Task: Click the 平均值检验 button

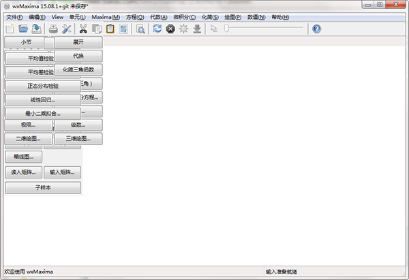Action: point(30,59)
